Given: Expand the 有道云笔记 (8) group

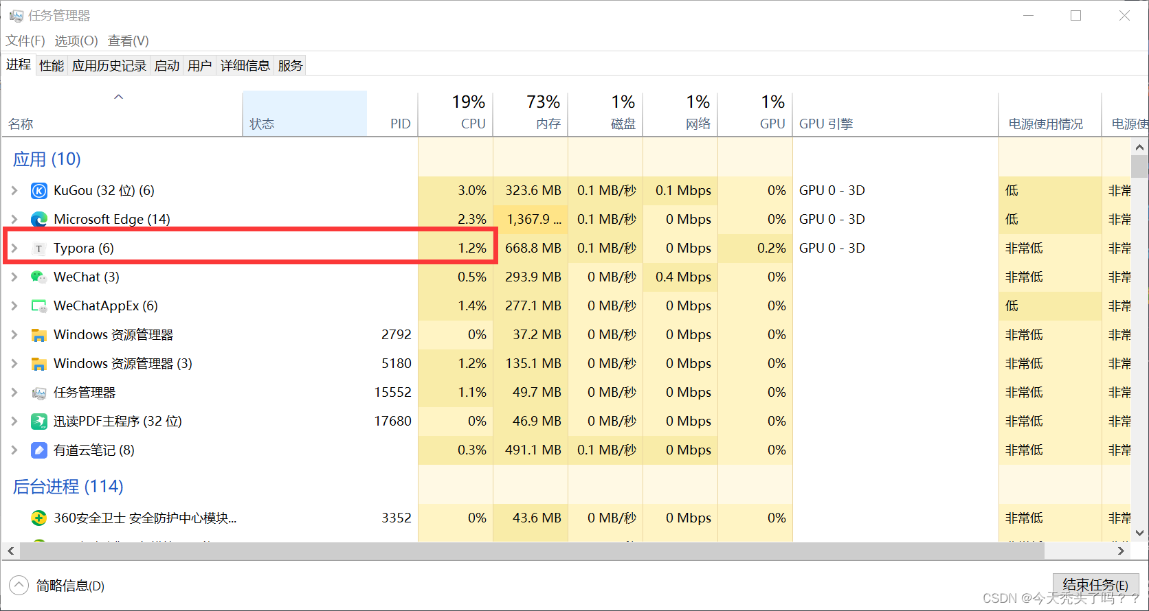Looking at the screenshot, I should pyautogui.click(x=14, y=450).
